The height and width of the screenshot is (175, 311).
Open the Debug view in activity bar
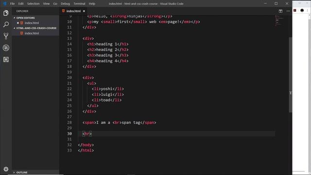click(x=6, y=48)
